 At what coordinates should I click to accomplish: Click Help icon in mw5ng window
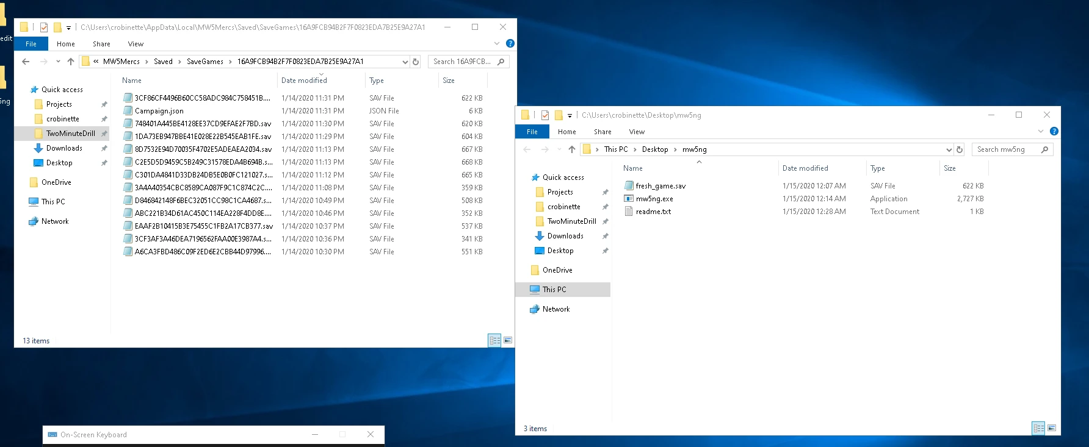point(1054,131)
